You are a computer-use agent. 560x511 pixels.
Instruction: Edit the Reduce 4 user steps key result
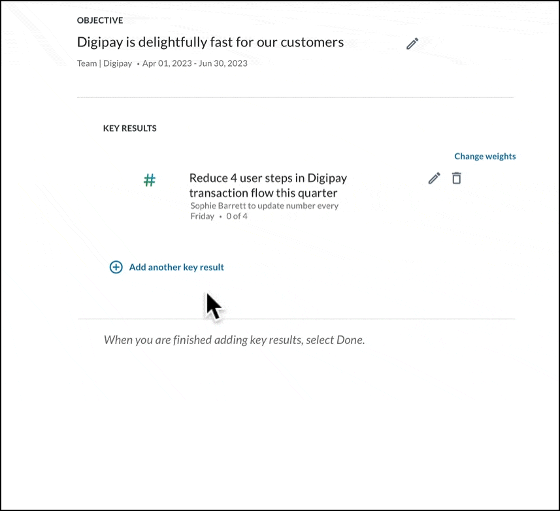pyautogui.click(x=435, y=178)
